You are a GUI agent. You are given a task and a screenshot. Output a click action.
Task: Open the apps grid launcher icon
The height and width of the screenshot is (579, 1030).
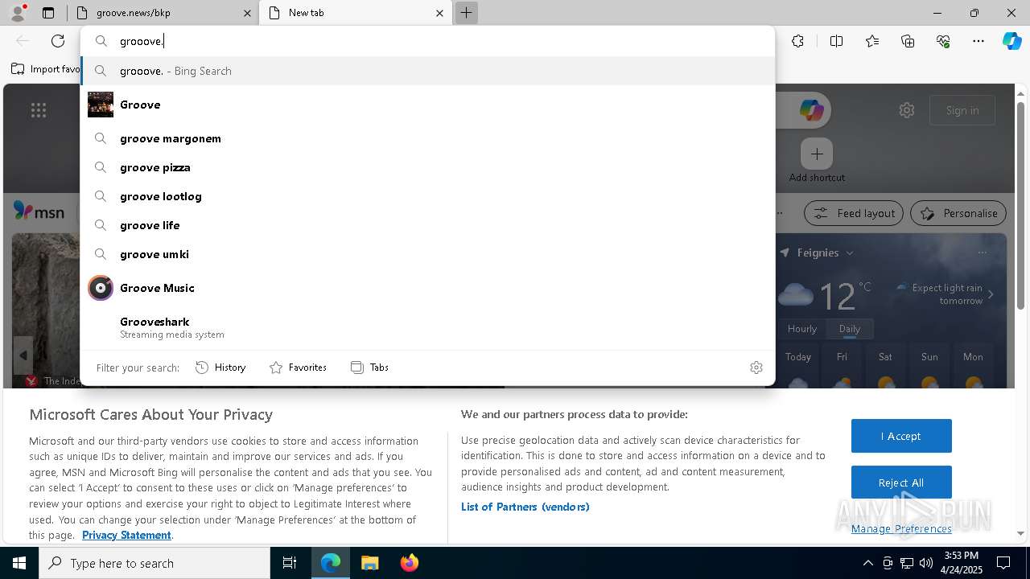point(39,110)
